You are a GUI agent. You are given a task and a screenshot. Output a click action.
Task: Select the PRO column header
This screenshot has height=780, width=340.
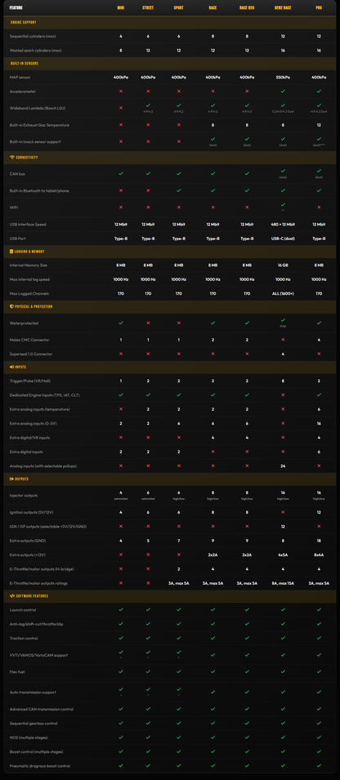pos(319,8)
